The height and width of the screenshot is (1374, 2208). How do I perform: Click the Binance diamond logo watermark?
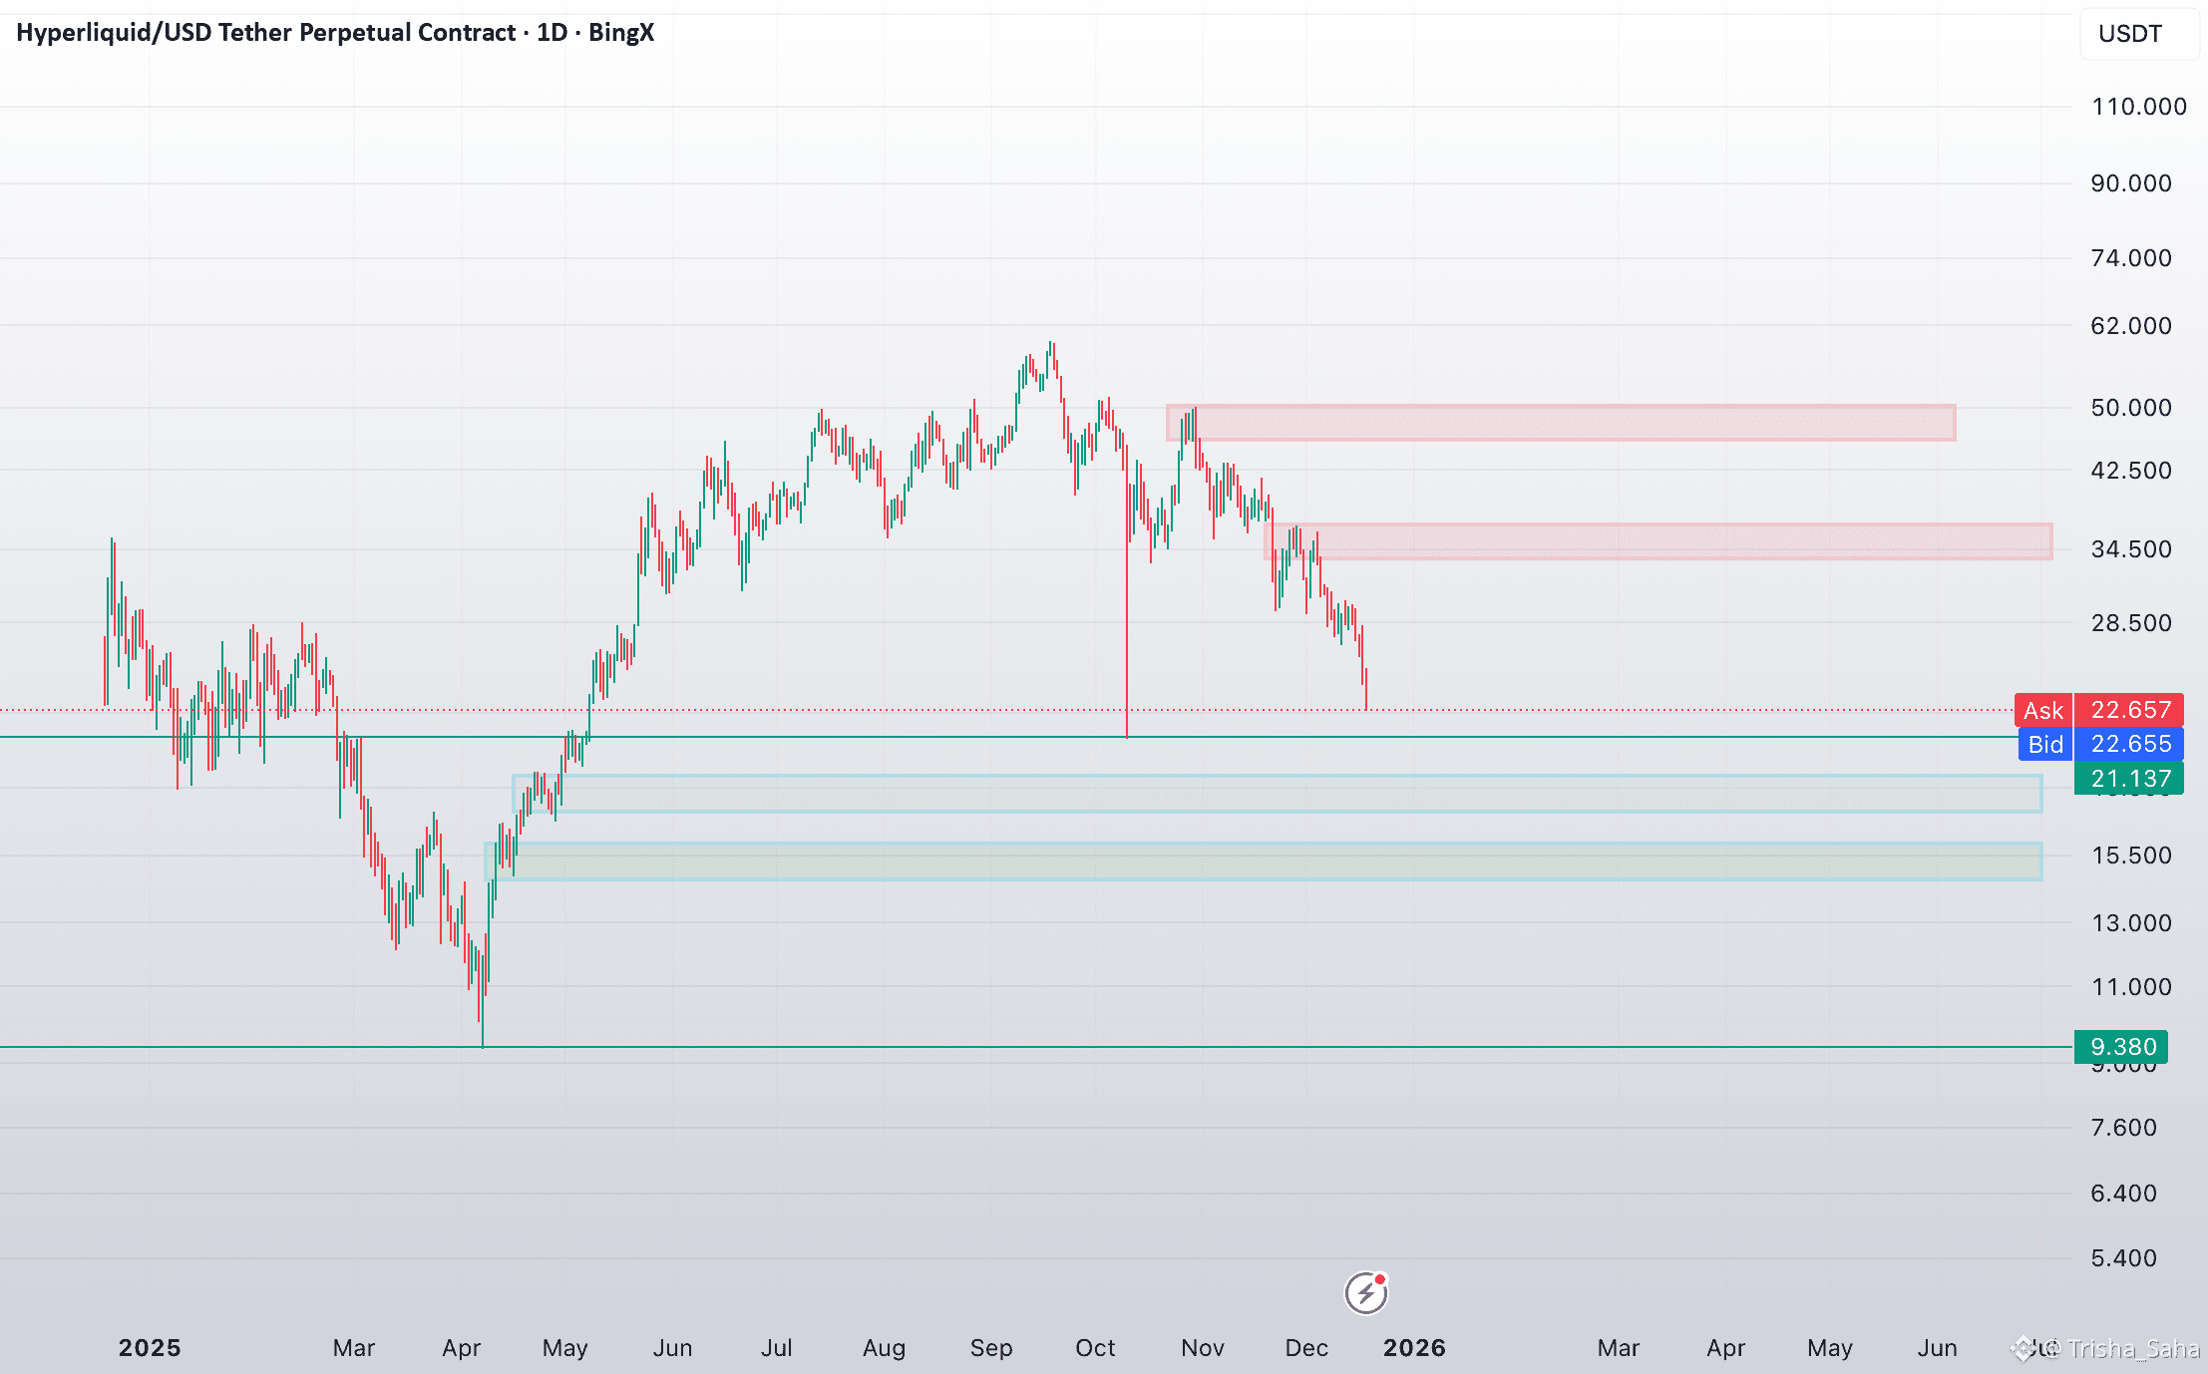tap(2024, 1348)
